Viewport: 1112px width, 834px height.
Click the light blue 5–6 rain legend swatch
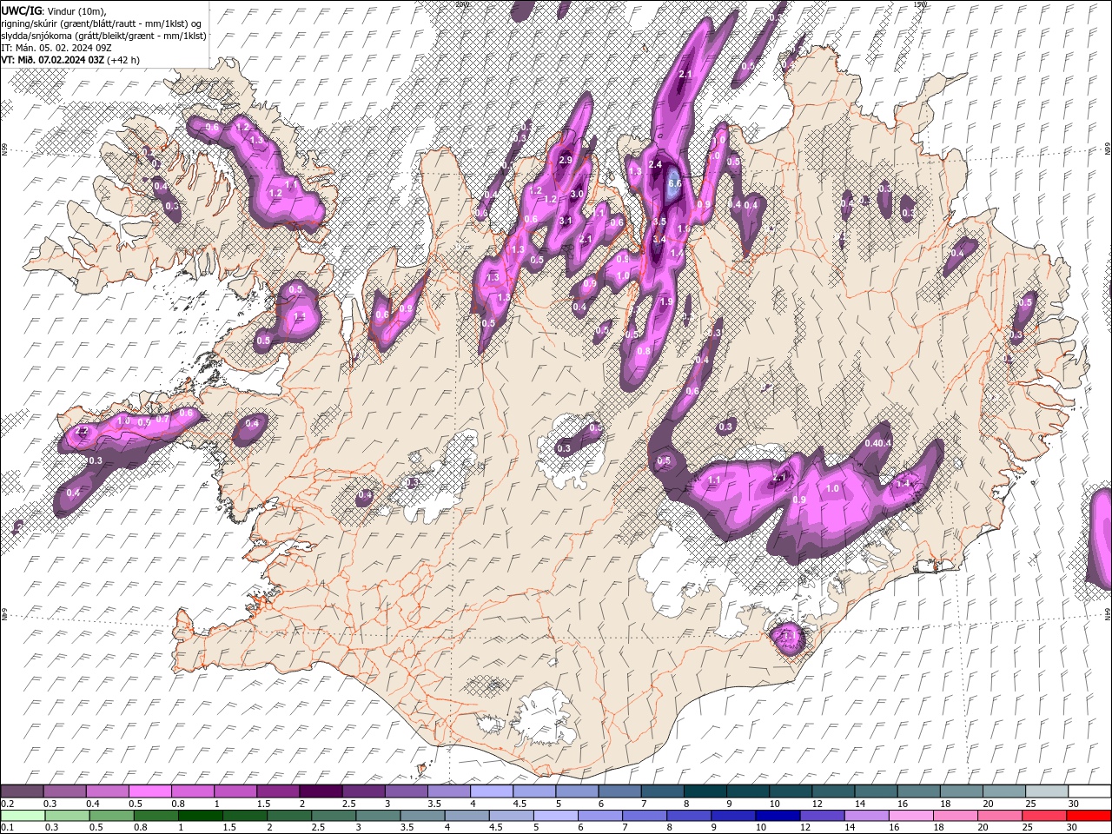[x=556, y=816]
